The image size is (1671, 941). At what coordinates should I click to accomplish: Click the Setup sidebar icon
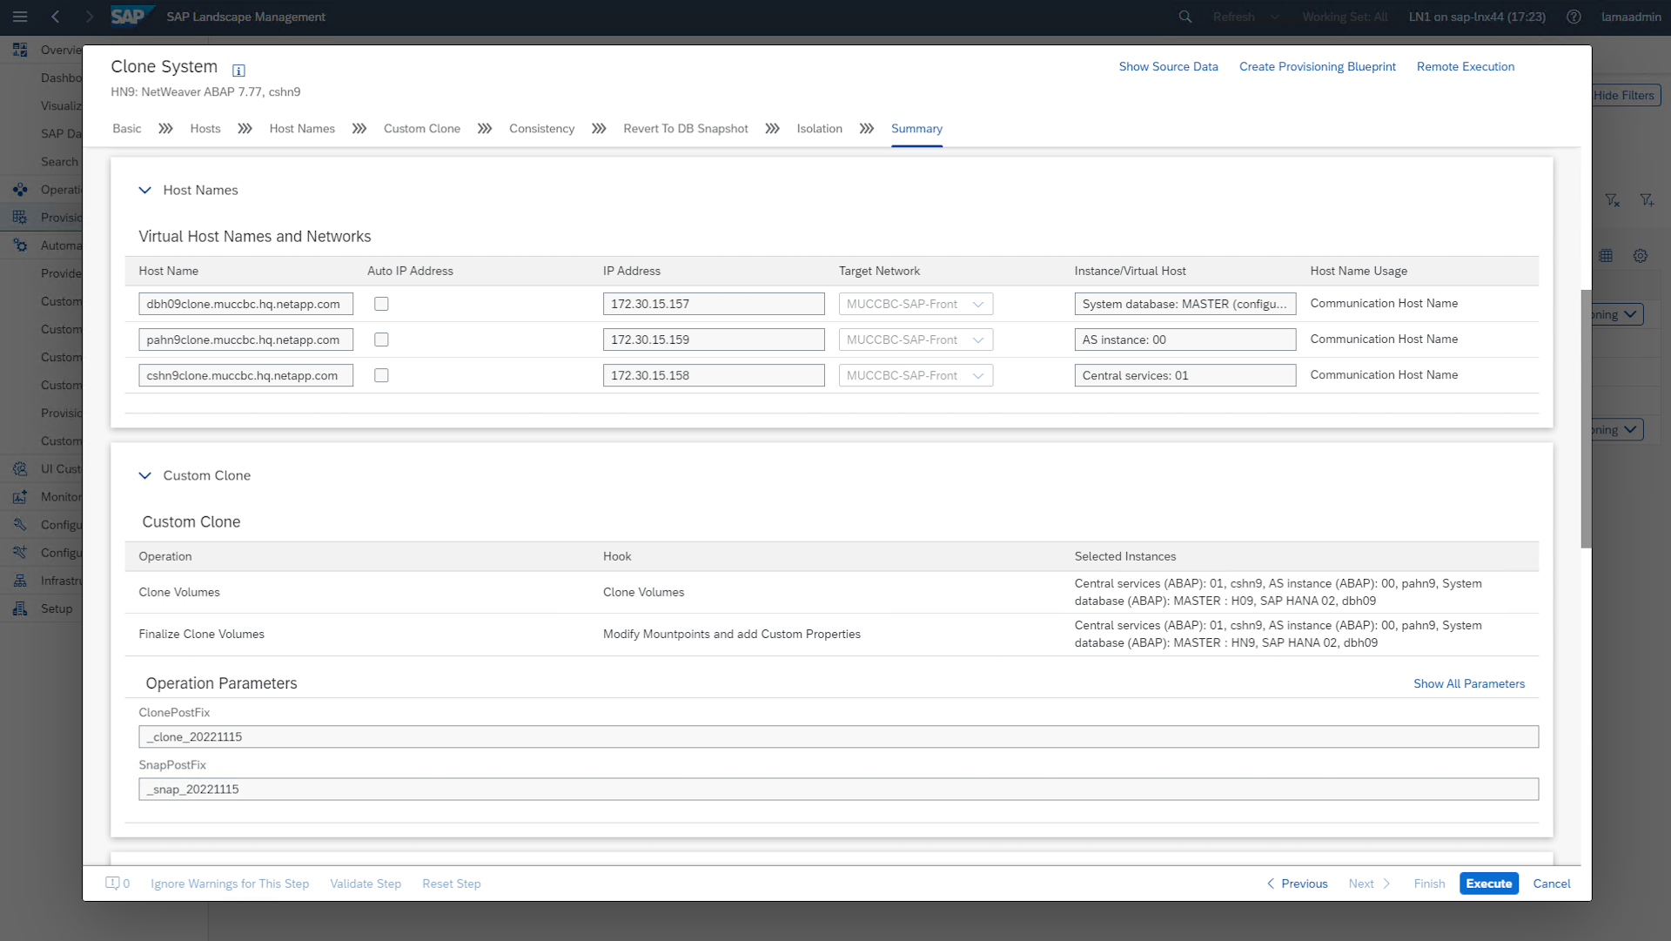[x=20, y=608]
